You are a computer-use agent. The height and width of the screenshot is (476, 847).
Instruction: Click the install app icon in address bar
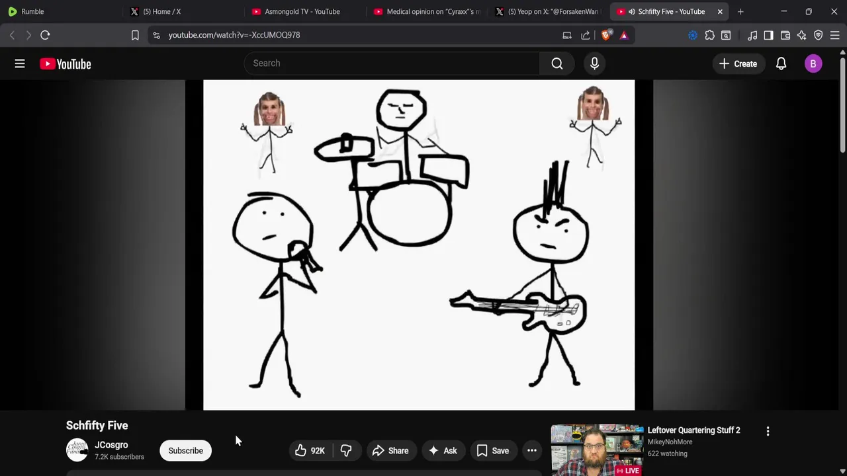click(567, 35)
